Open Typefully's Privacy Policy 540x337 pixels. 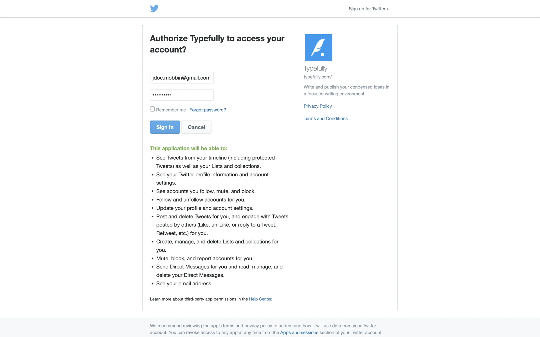[318, 106]
